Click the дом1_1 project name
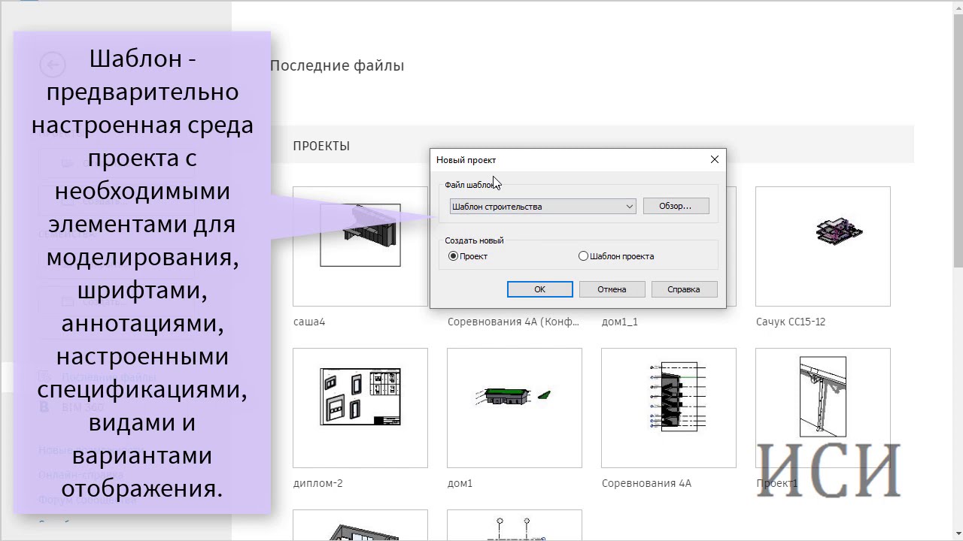 coord(620,322)
